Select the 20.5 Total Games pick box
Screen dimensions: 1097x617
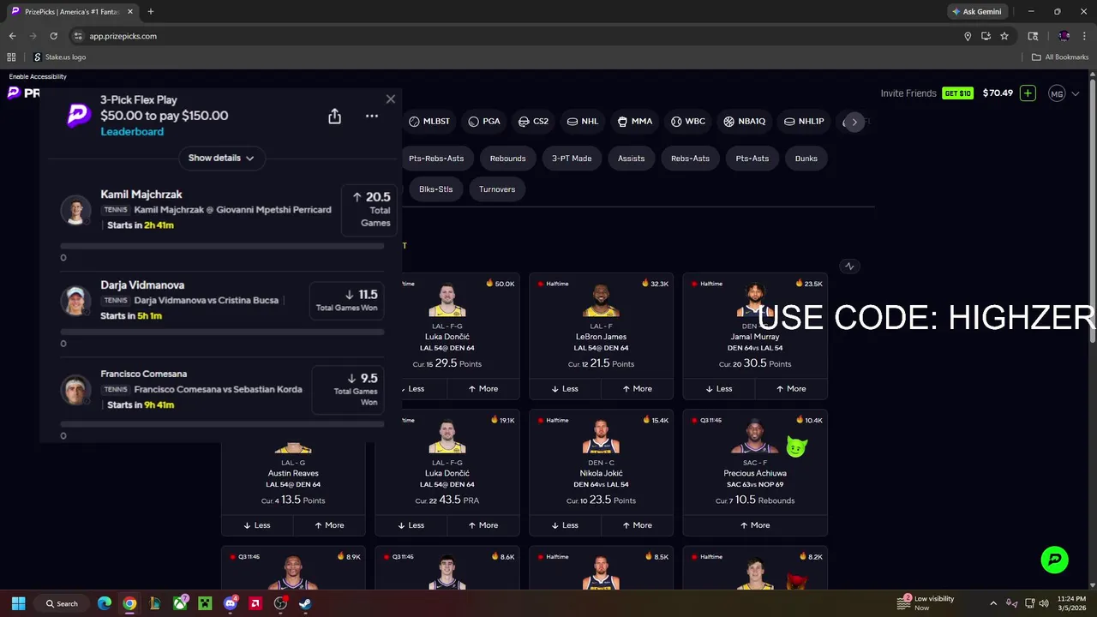369,209
